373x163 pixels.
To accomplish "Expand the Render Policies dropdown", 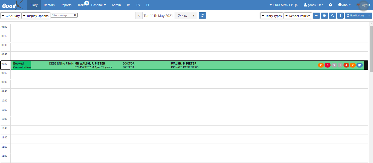I will coord(298,16).
